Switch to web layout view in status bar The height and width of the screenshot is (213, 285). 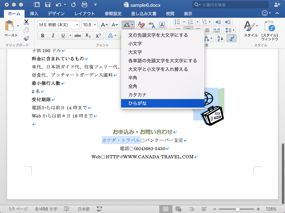click(178, 209)
